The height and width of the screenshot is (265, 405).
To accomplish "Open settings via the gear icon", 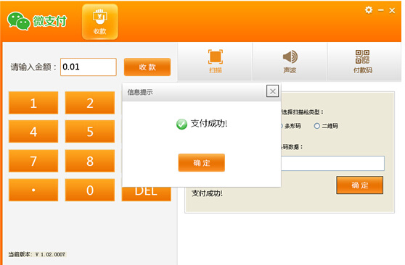I will pyautogui.click(x=369, y=10).
